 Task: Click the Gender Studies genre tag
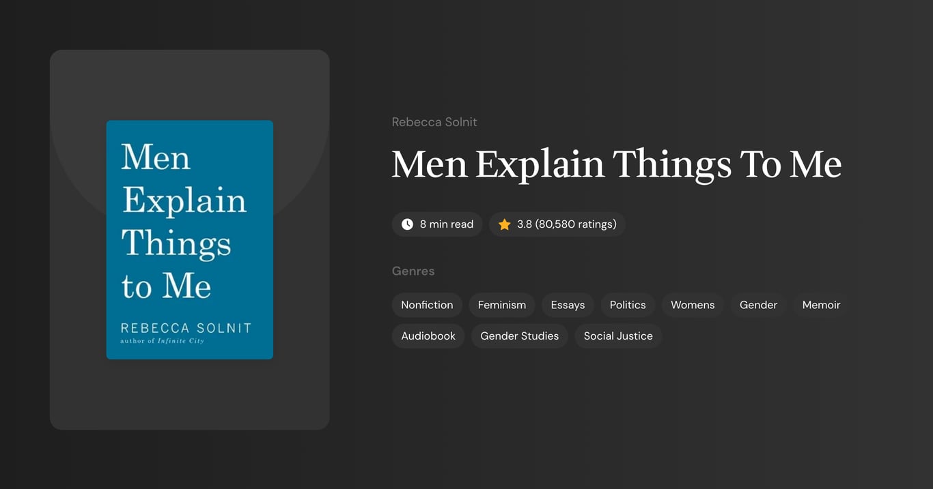pyautogui.click(x=519, y=336)
